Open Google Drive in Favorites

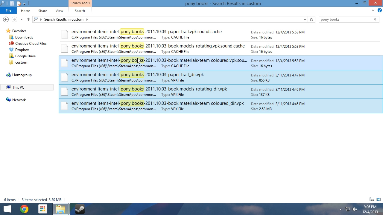[x=25, y=56]
